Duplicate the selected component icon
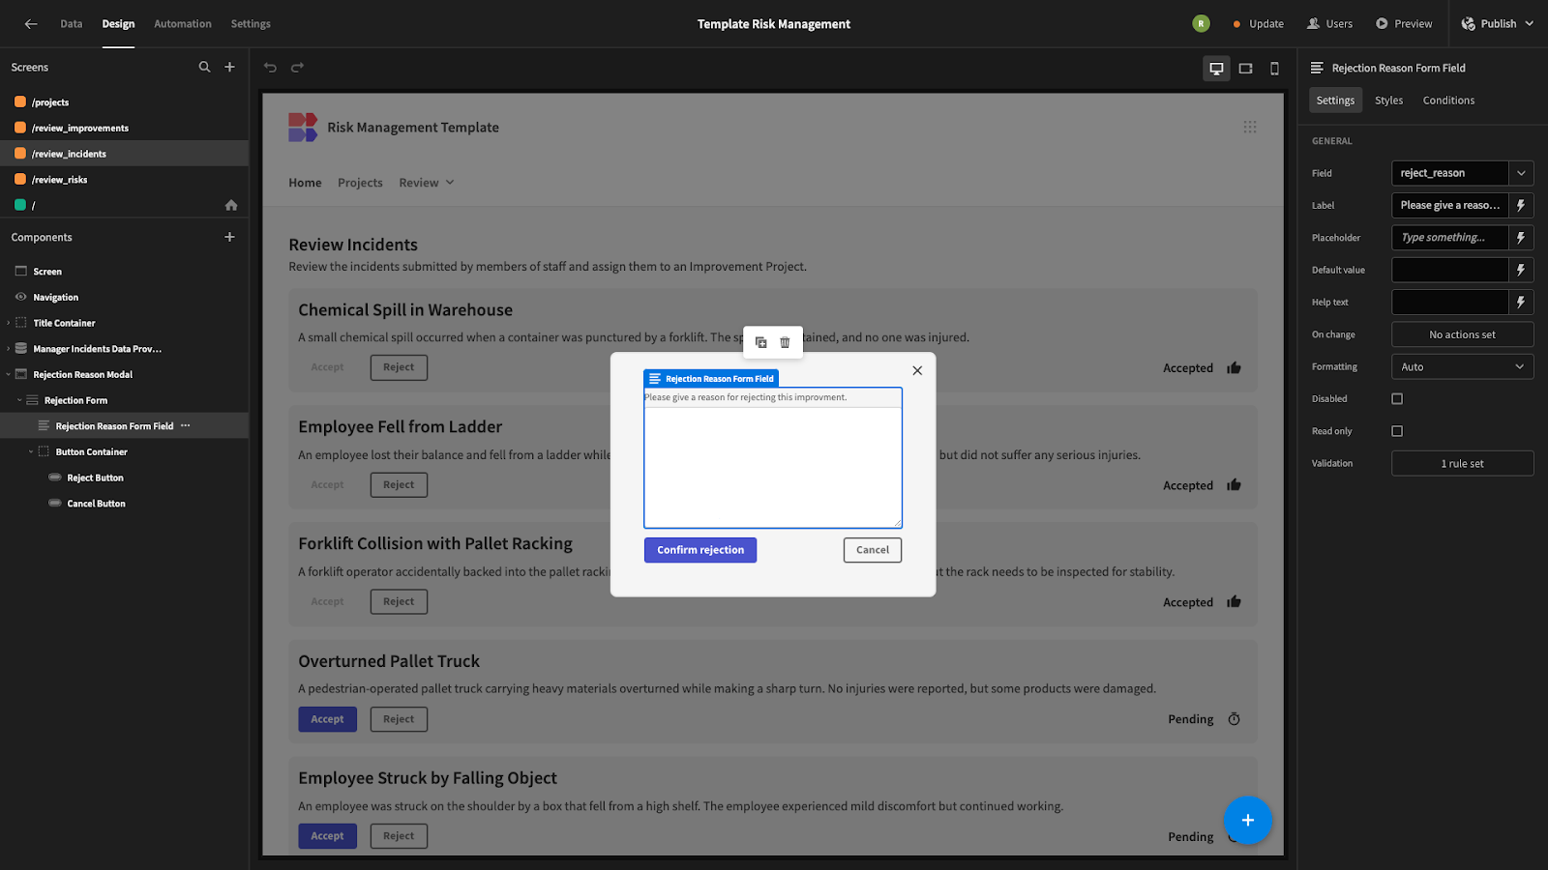Screen dimensions: 1548x870 [760, 342]
